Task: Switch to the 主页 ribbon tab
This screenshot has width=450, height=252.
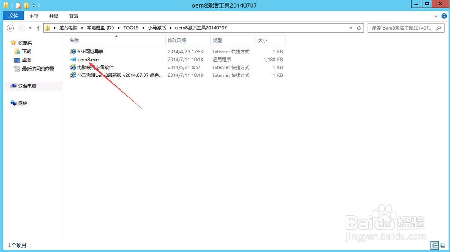Action: click(34, 16)
